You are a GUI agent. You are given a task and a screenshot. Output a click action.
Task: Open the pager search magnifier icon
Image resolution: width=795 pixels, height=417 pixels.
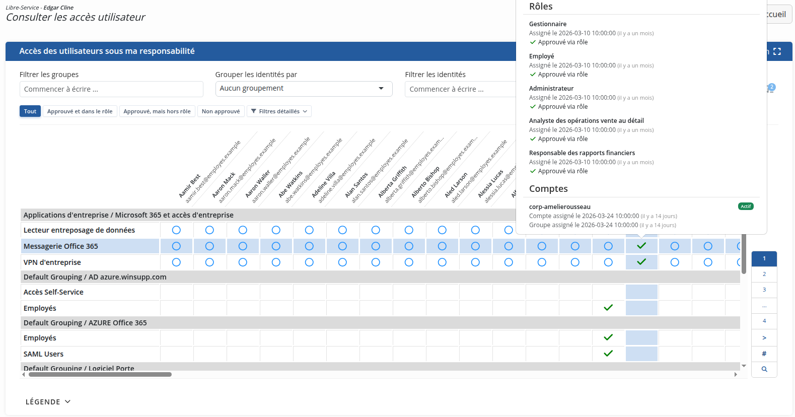coord(764,369)
